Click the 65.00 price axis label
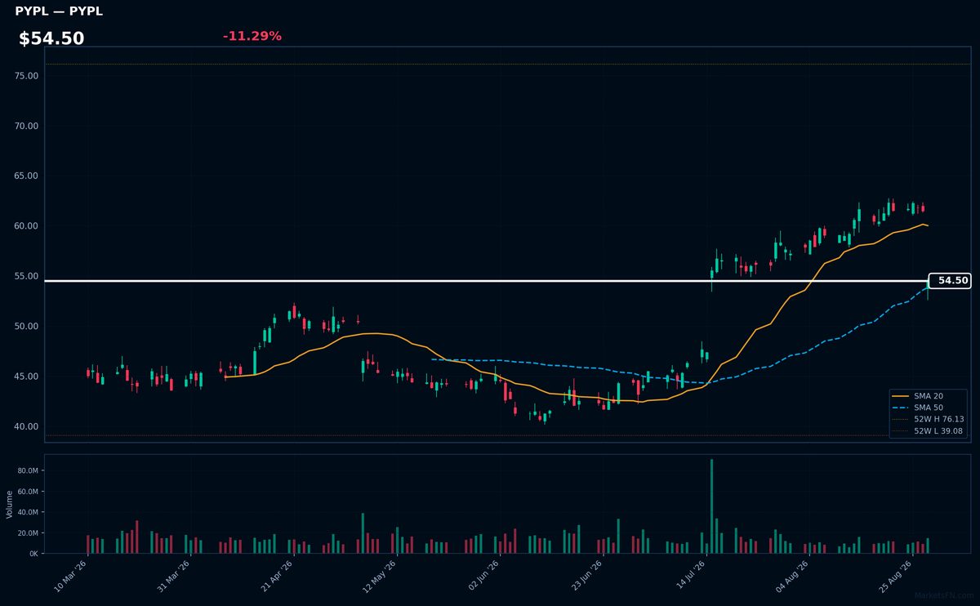This screenshot has height=606, width=980. 27,176
